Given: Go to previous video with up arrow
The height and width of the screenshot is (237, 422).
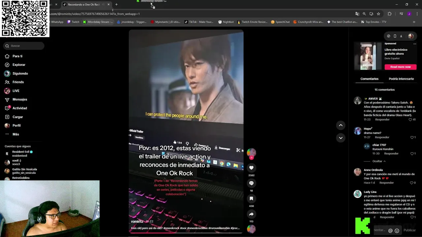Looking at the screenshot, I should [x=341, y=125].
